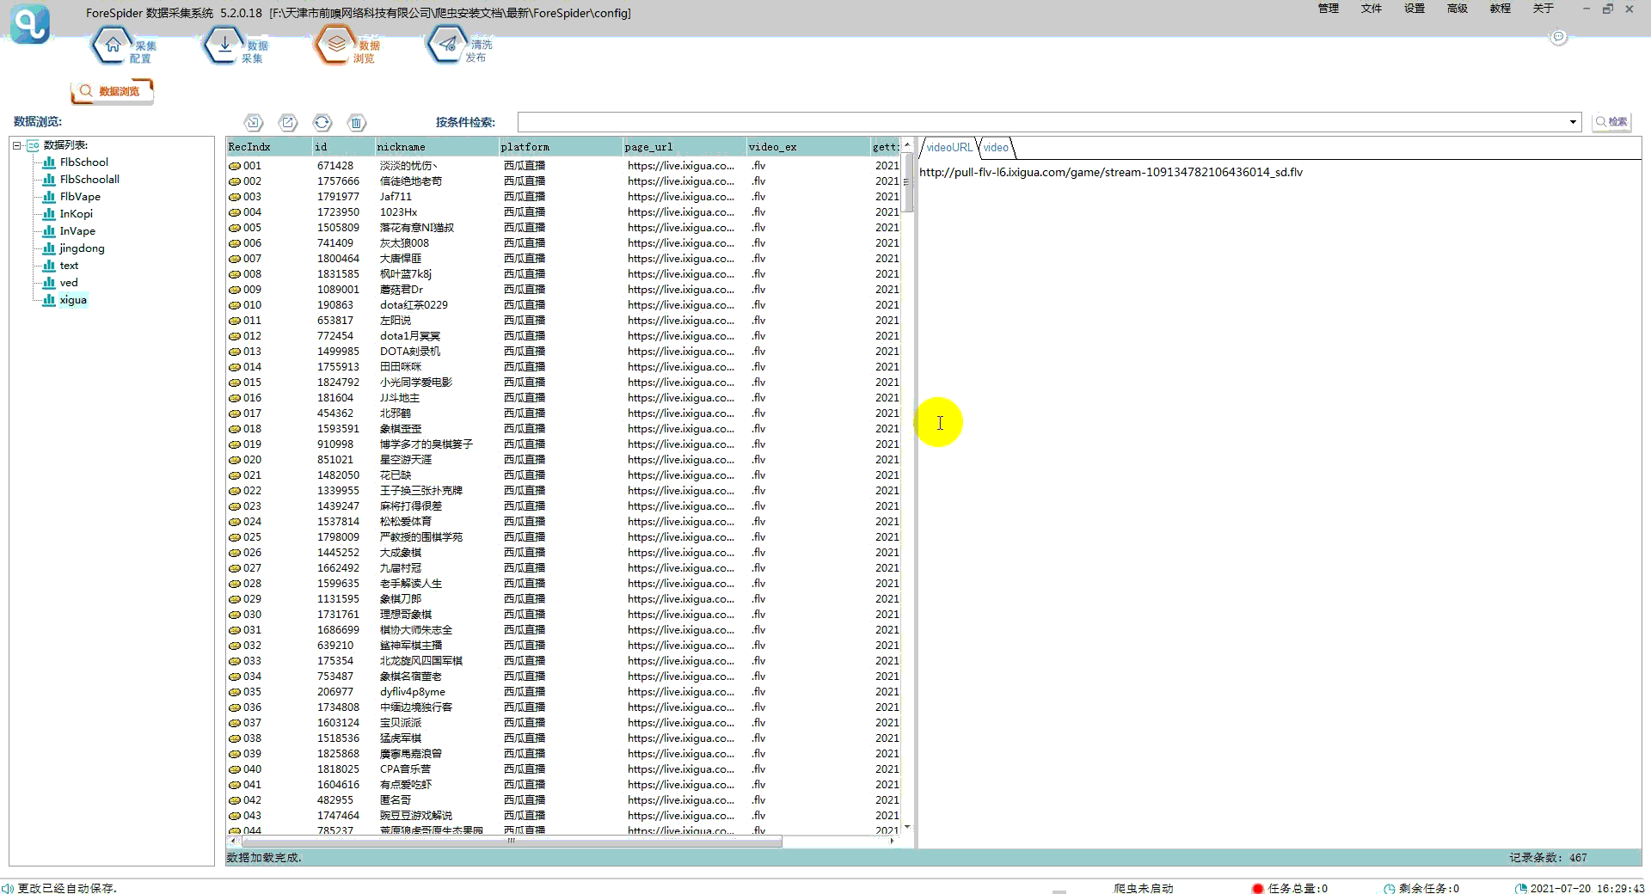Open the 数据采集 download hexagon icon
Image resolution: width=1651 pixels, height=894 pixels.
(x=224, y=46)
